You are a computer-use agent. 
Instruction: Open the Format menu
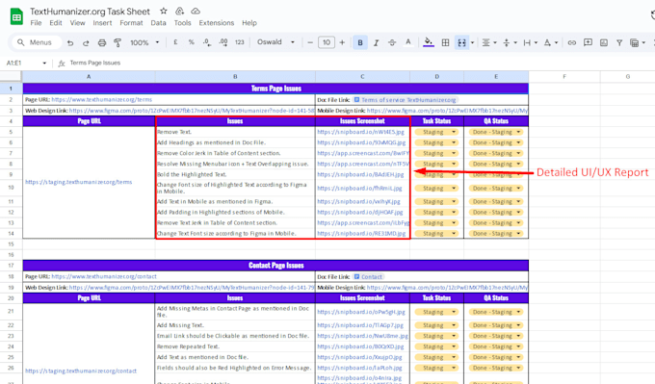131,23
